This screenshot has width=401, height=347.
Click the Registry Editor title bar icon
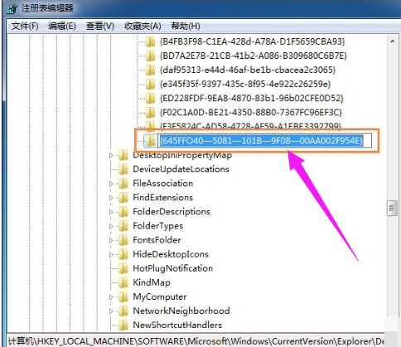pos(12,8)
